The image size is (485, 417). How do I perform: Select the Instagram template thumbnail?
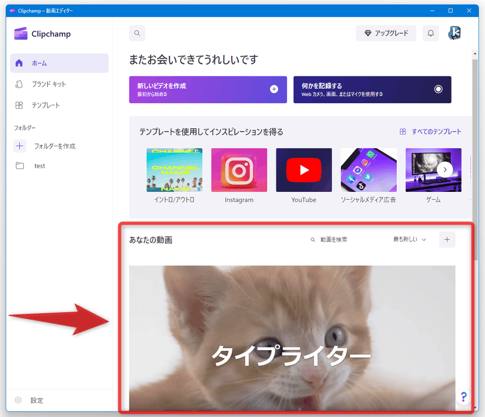239,170
